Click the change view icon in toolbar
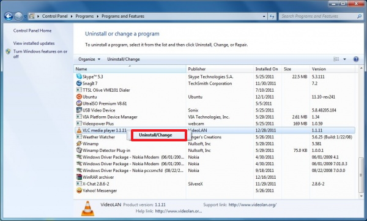The width and height of the screenshot is (367, 221). (336, 59)
